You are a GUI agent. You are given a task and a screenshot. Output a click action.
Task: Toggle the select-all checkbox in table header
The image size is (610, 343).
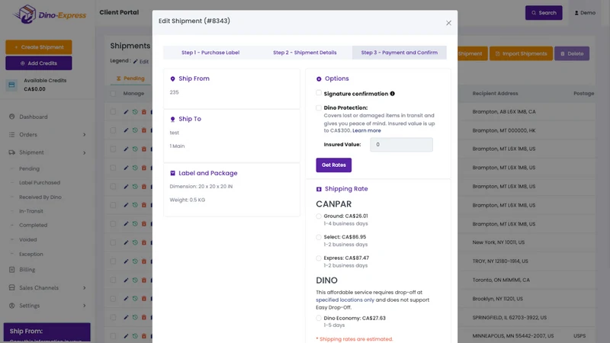click(113, 93)
